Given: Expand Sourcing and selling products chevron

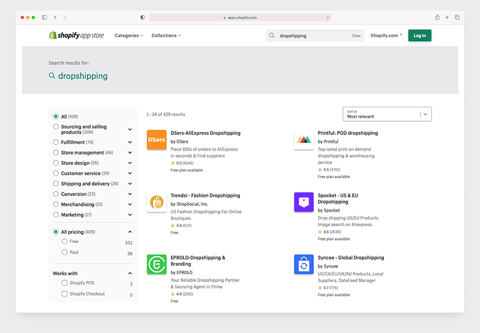Looking at the screenshot, I should 130,130.
